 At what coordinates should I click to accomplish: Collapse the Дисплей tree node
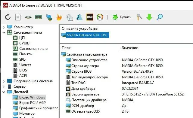click(4, 92)
